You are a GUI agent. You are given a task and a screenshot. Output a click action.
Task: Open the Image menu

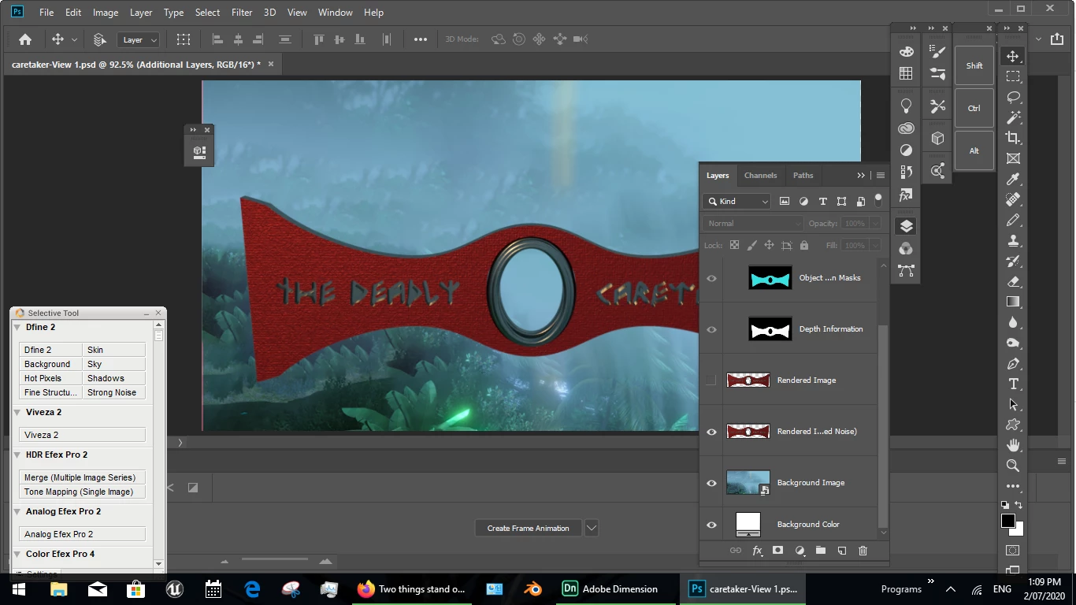(106, 12)
